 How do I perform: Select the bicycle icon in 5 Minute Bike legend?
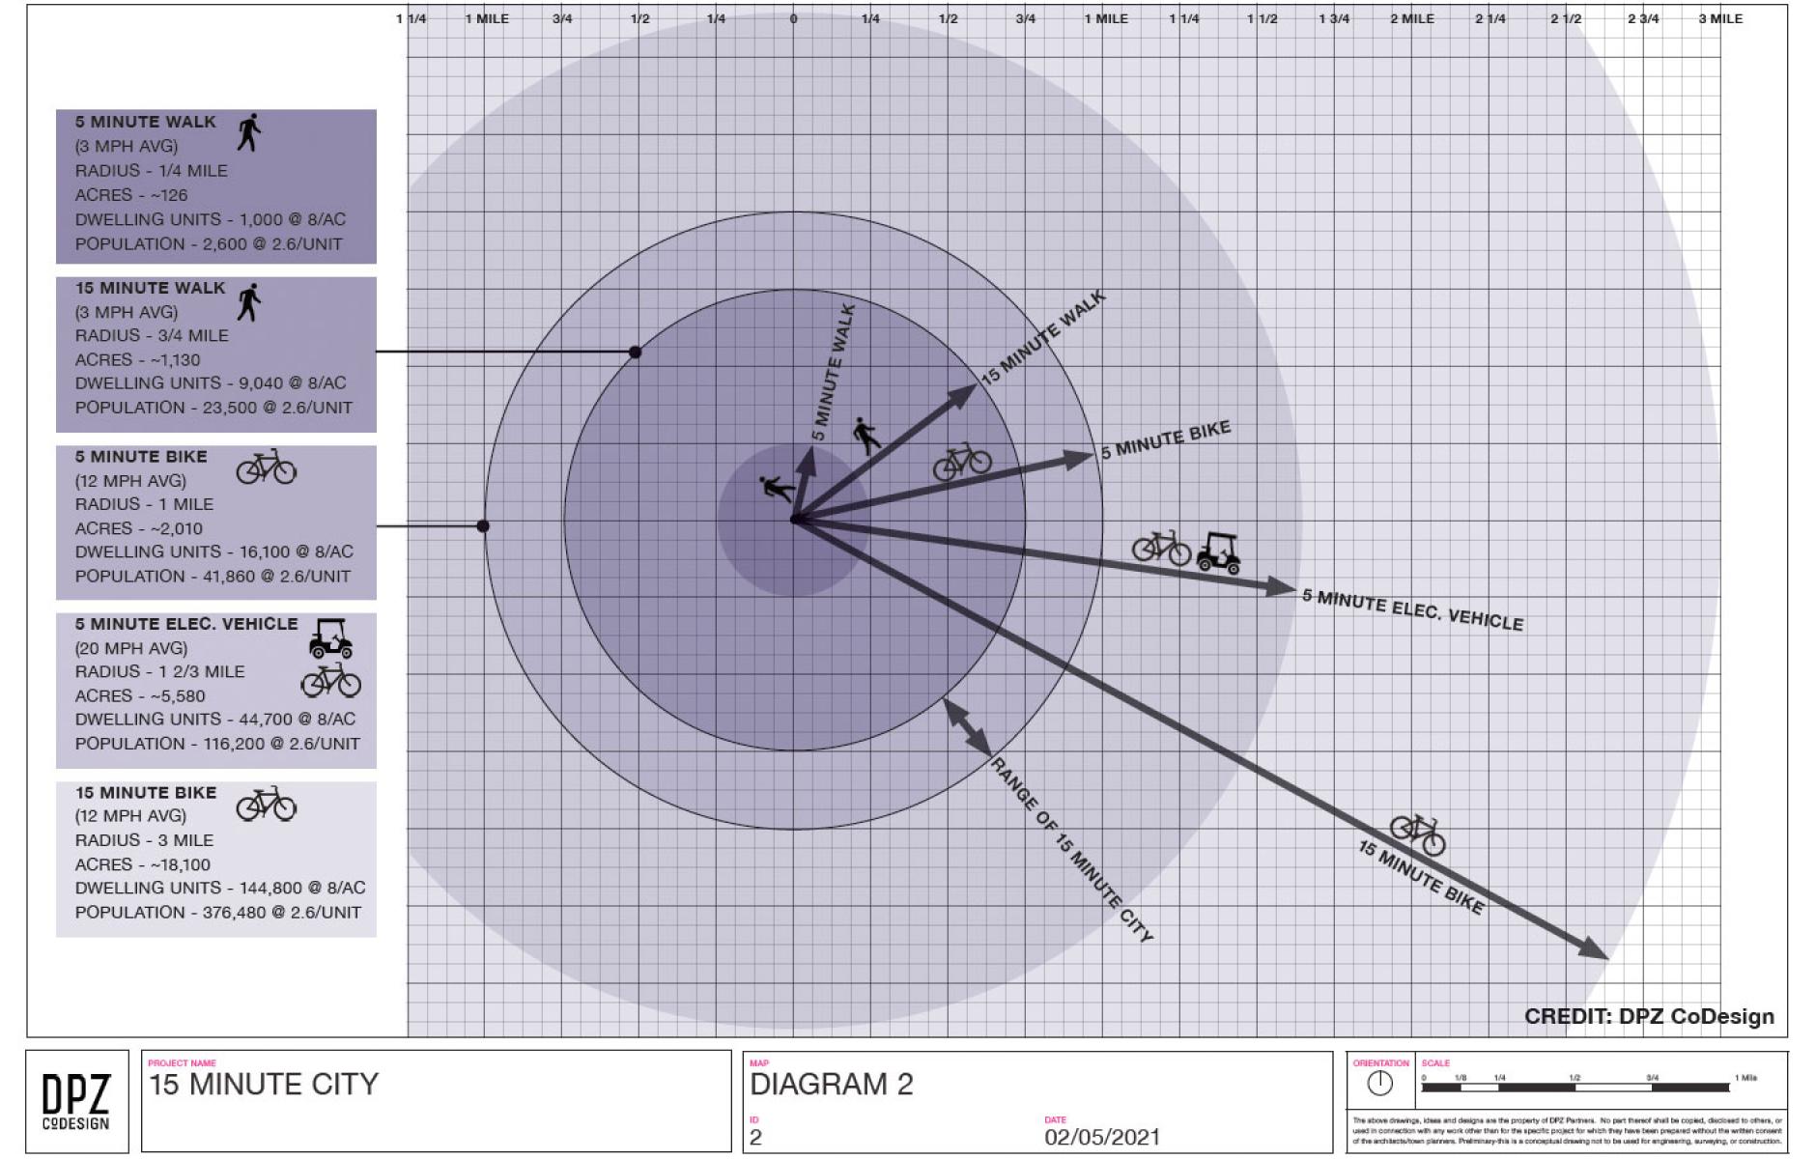(266, 466)
